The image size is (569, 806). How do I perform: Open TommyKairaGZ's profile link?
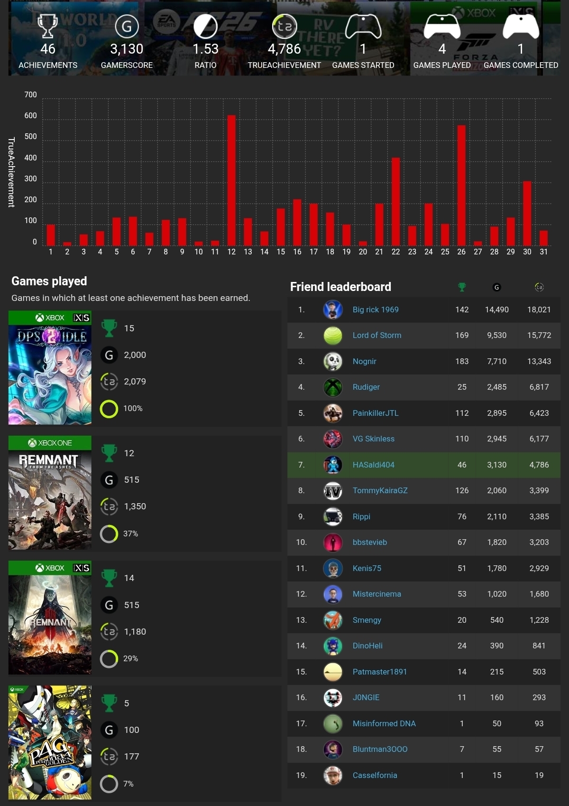point(380,491)
